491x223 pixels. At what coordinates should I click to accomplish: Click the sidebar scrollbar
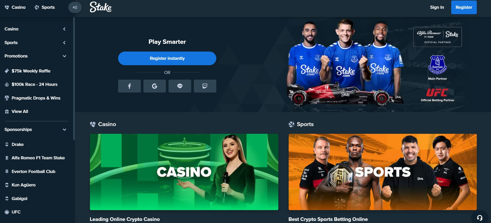tap(74, 79)
